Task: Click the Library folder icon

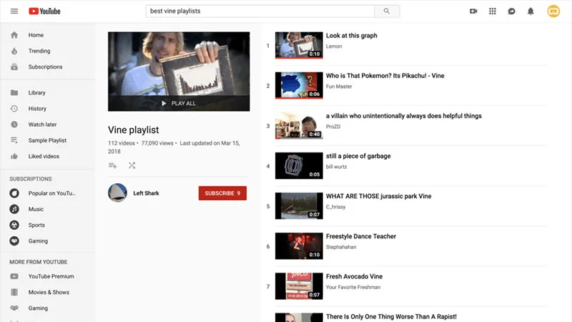Action: [14, 93]
